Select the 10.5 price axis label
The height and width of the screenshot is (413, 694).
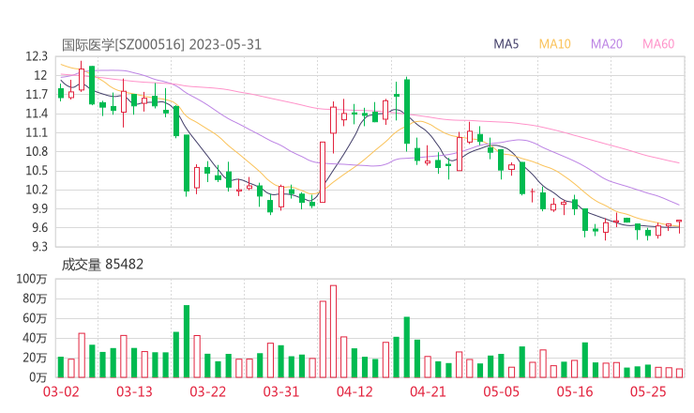click(37, 171)
